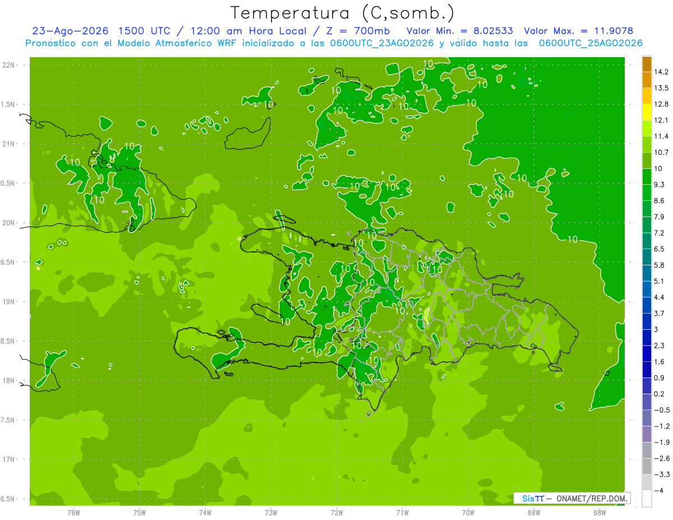Click the "21N" latitude label
This screenshot has width=673, height=520.
click(x=8, y=144)
